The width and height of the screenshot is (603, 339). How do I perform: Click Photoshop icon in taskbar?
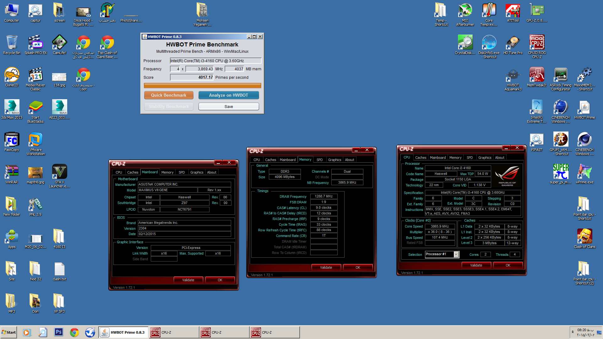[x=59, y=332]
